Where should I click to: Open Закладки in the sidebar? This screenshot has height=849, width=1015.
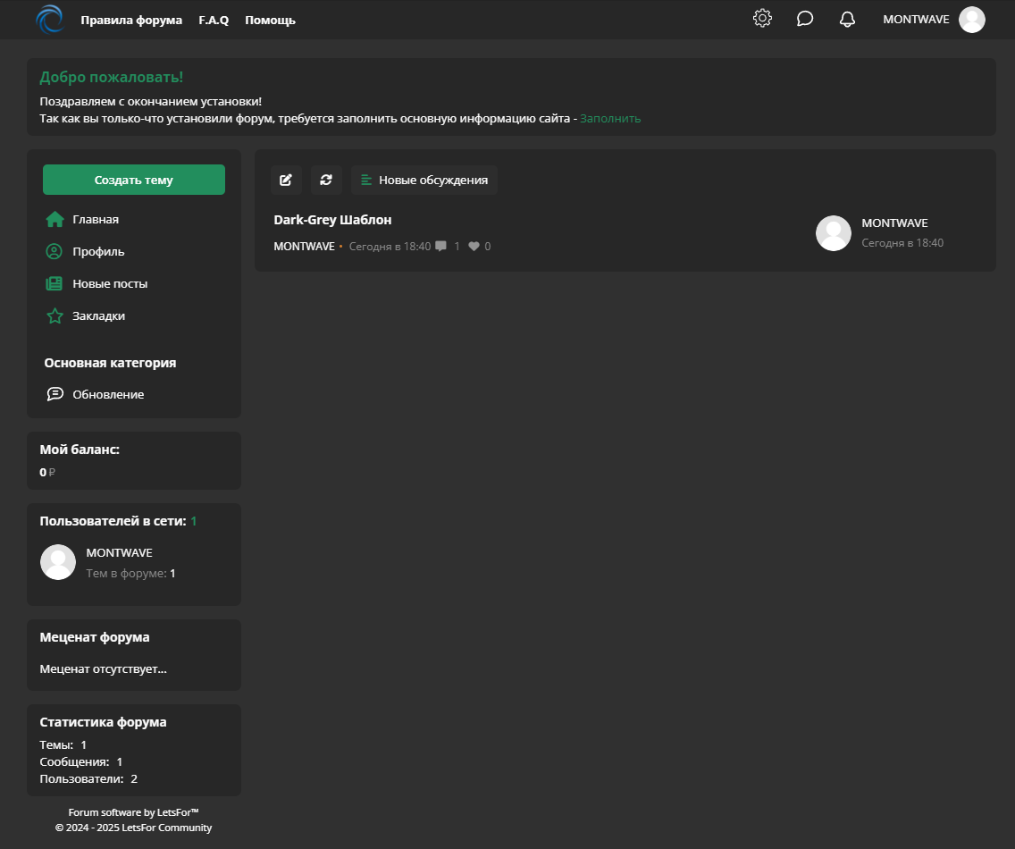coord(98,315)
